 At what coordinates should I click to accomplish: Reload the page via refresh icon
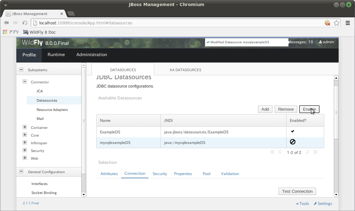(25, 23)
